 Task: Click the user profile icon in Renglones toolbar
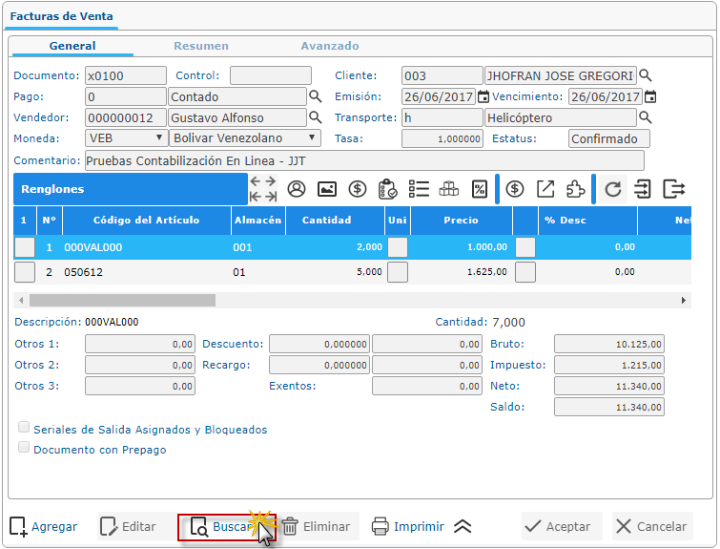pos(297,189)
